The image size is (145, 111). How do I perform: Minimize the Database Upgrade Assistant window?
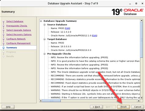(130, 4)
